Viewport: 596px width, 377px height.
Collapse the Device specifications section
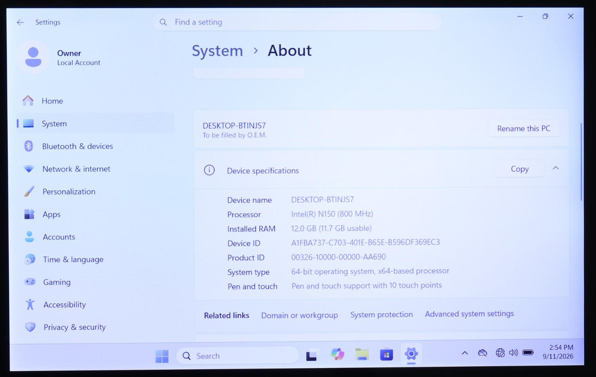[x=555, y=168]
